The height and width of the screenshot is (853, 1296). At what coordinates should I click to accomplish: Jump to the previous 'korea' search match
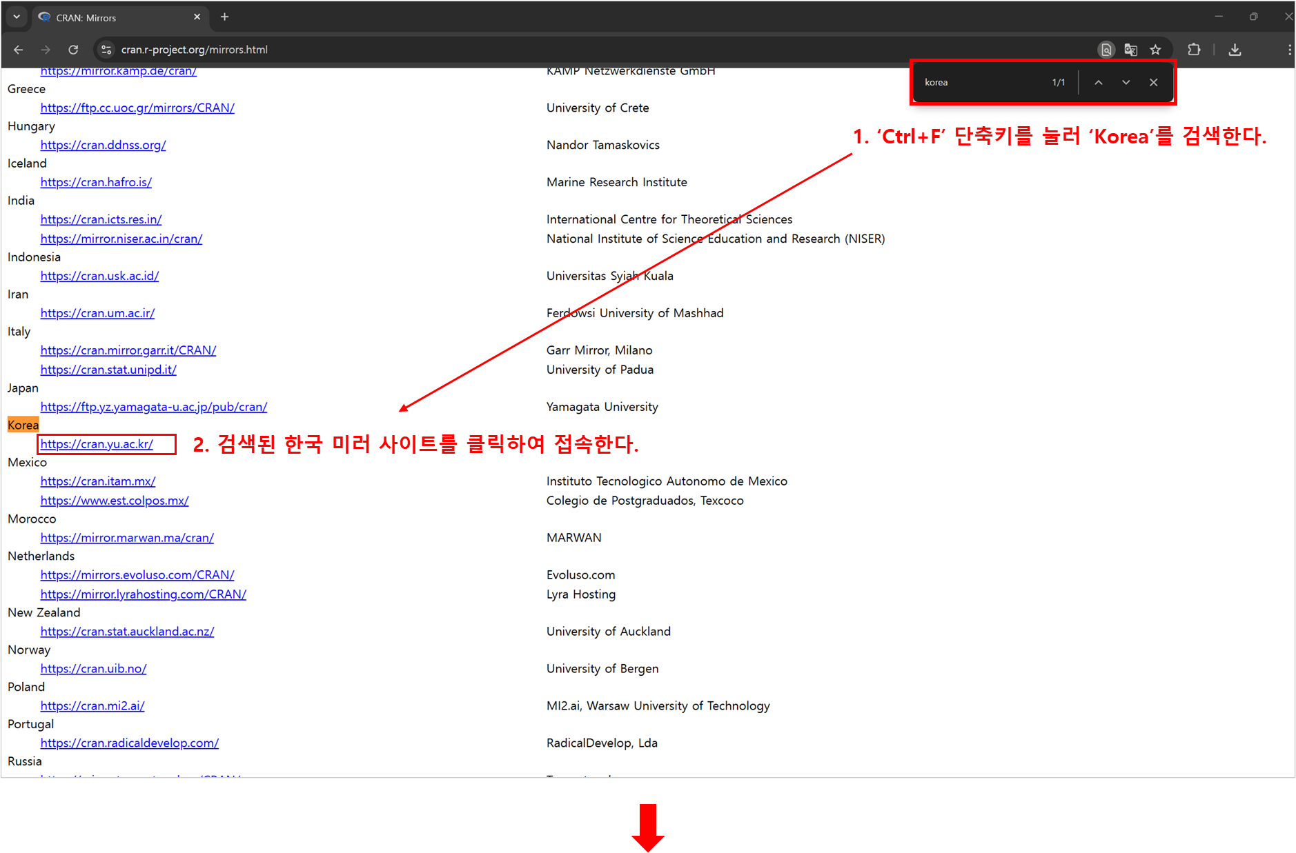click(x=1098, y=81)
